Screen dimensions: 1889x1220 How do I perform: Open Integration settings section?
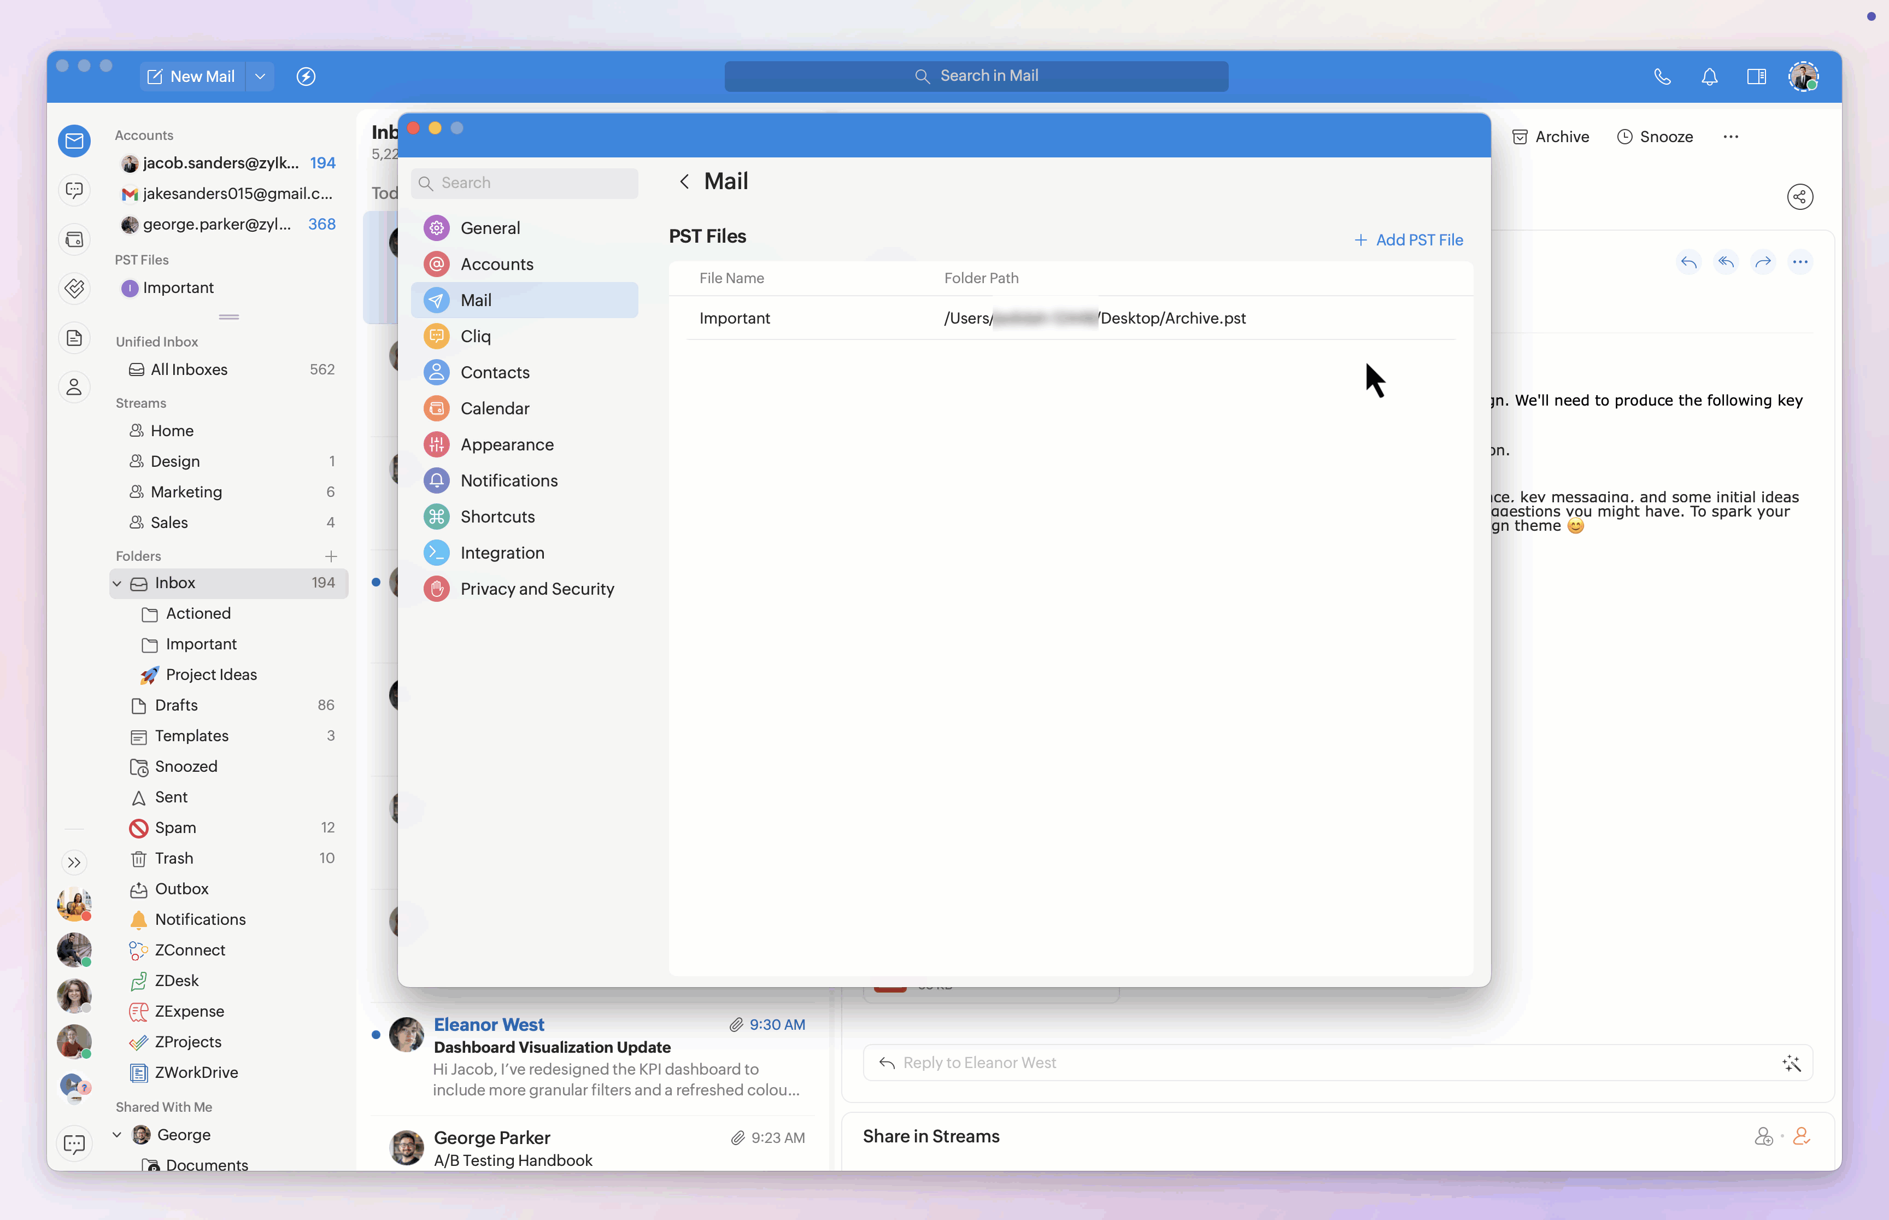502,553
